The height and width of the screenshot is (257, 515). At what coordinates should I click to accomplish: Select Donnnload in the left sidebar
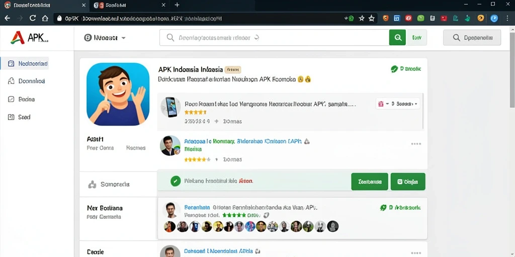[26, 81]
